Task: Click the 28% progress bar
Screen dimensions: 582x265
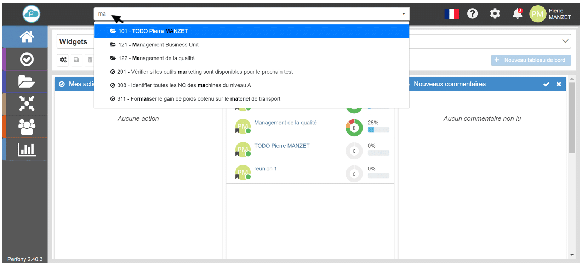Action: click(x=378, y=130)
